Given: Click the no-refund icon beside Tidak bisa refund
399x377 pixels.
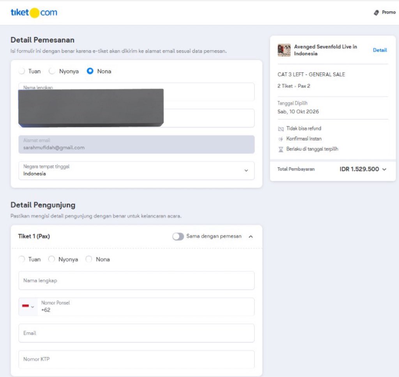Looking at the screenshot, I should click(x=281, y=129).
